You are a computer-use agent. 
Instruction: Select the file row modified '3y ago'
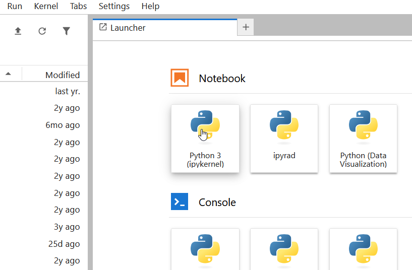click(x=44, y=227)
